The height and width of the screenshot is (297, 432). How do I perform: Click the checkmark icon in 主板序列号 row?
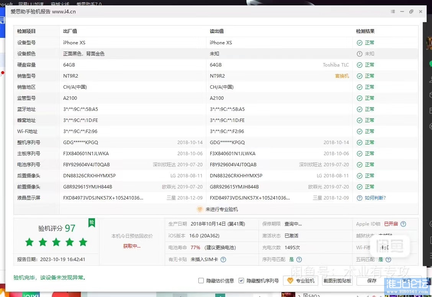(x=360, y=153)
